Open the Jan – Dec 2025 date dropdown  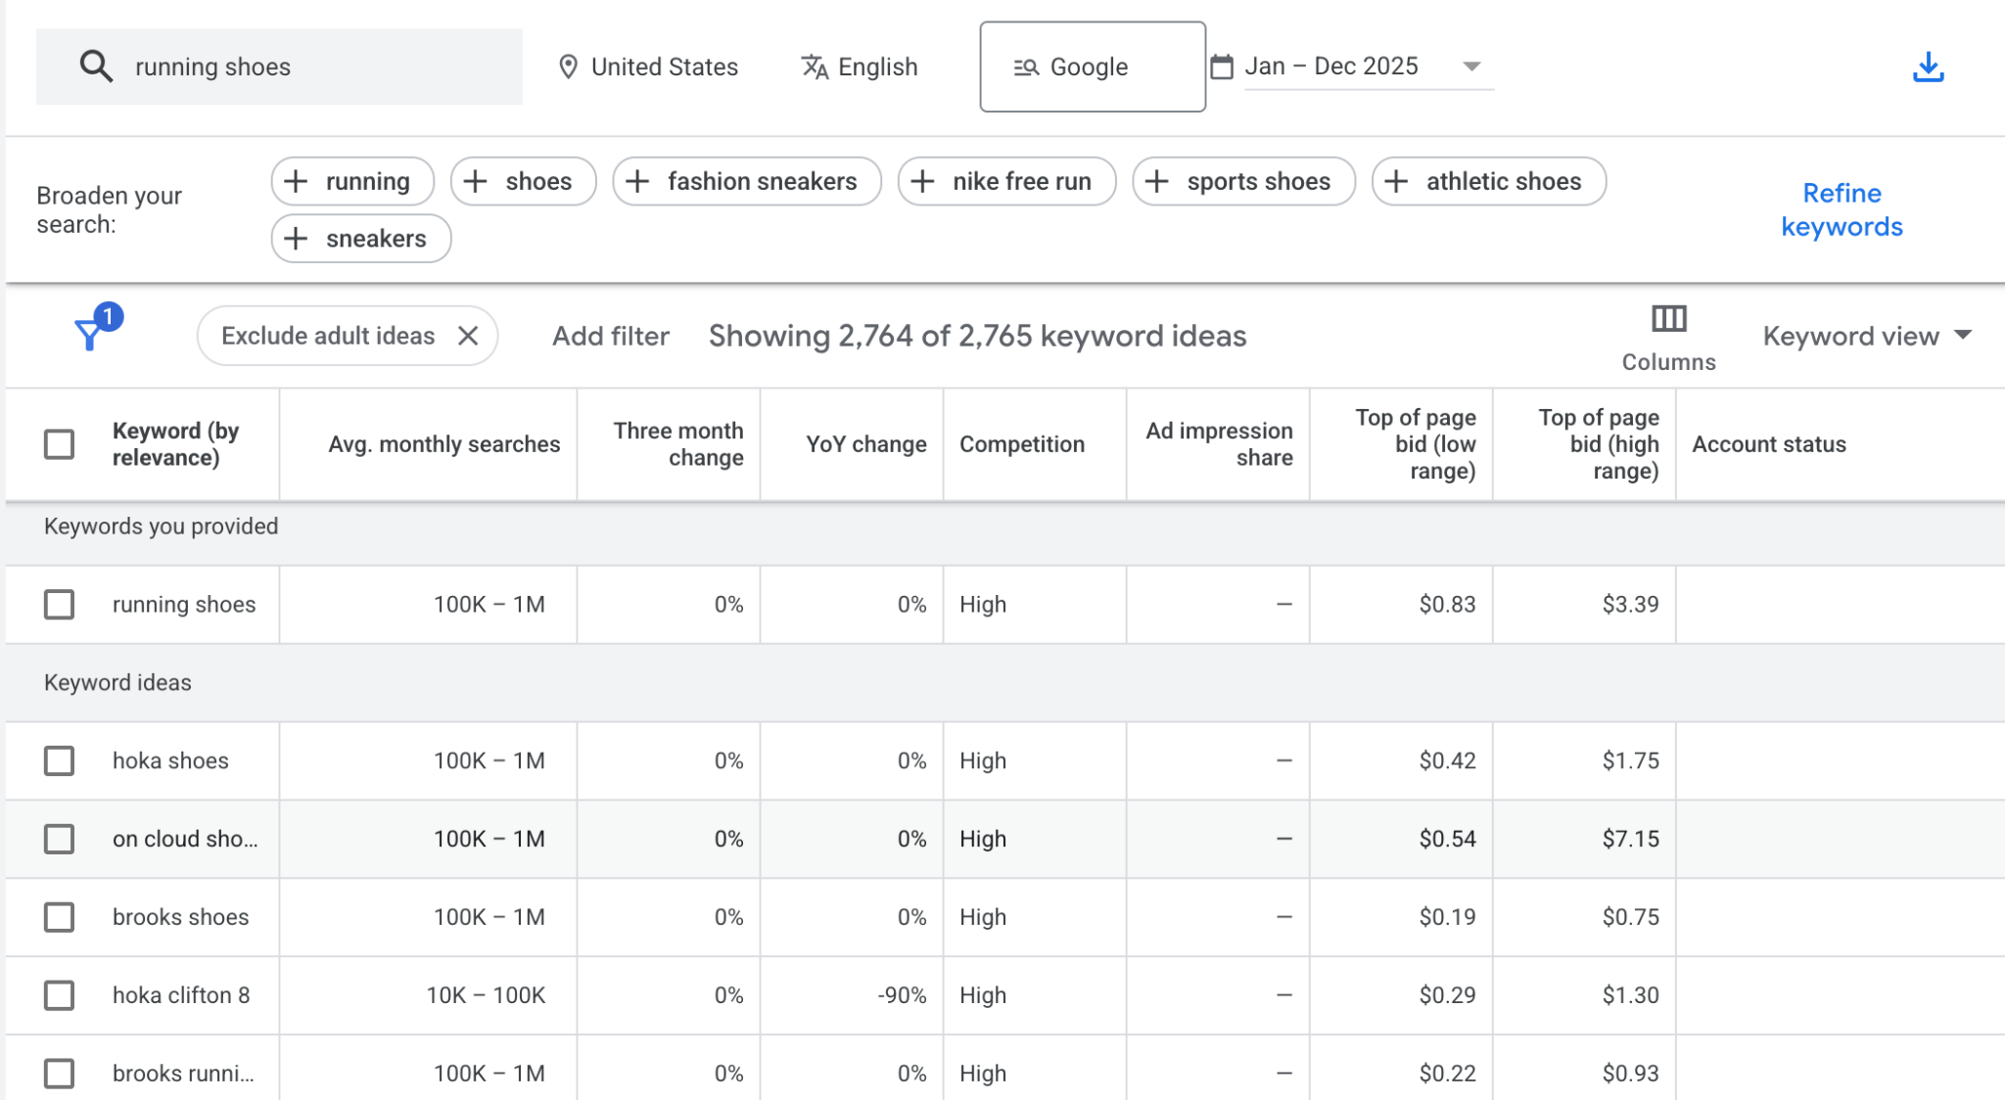click(1471, 66)
